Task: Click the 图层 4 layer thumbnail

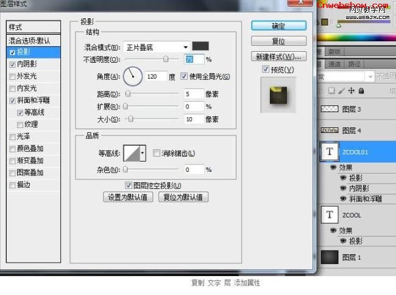Action: (330, 130)
